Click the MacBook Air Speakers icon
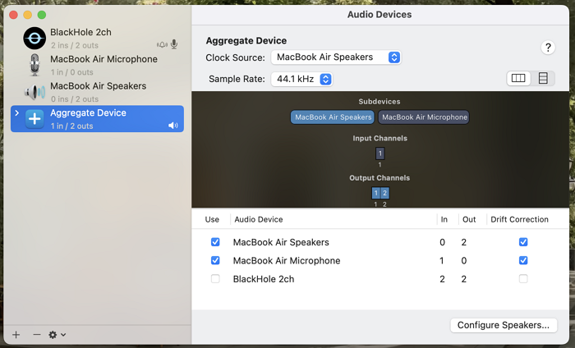 [34, 92]
